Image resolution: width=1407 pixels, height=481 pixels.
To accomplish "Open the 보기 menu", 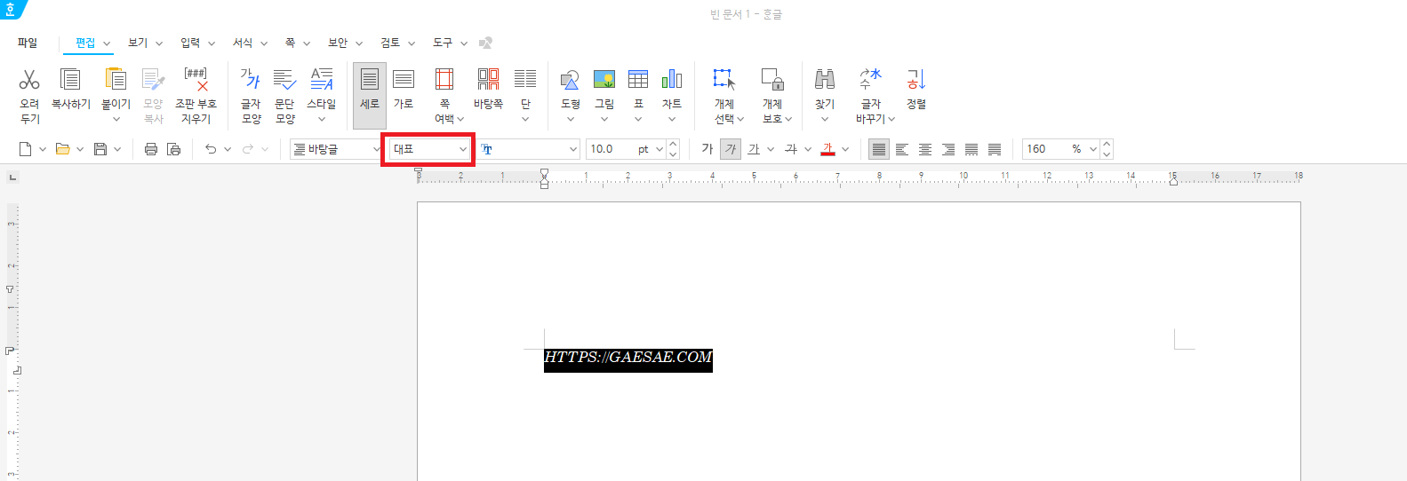I will point(138,43).
